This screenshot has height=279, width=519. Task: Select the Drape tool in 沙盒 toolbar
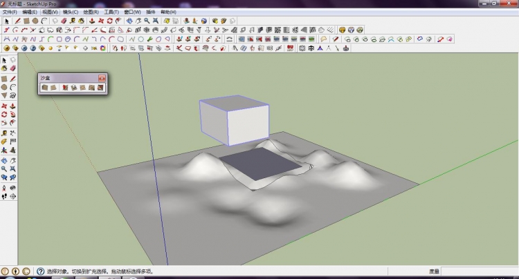pyautogui.click(x=83, y=88)
